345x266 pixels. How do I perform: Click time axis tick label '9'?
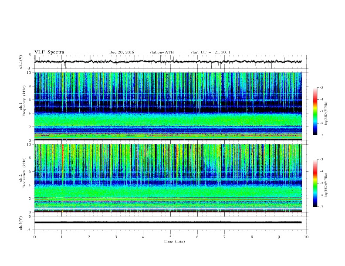coord(279,237)
